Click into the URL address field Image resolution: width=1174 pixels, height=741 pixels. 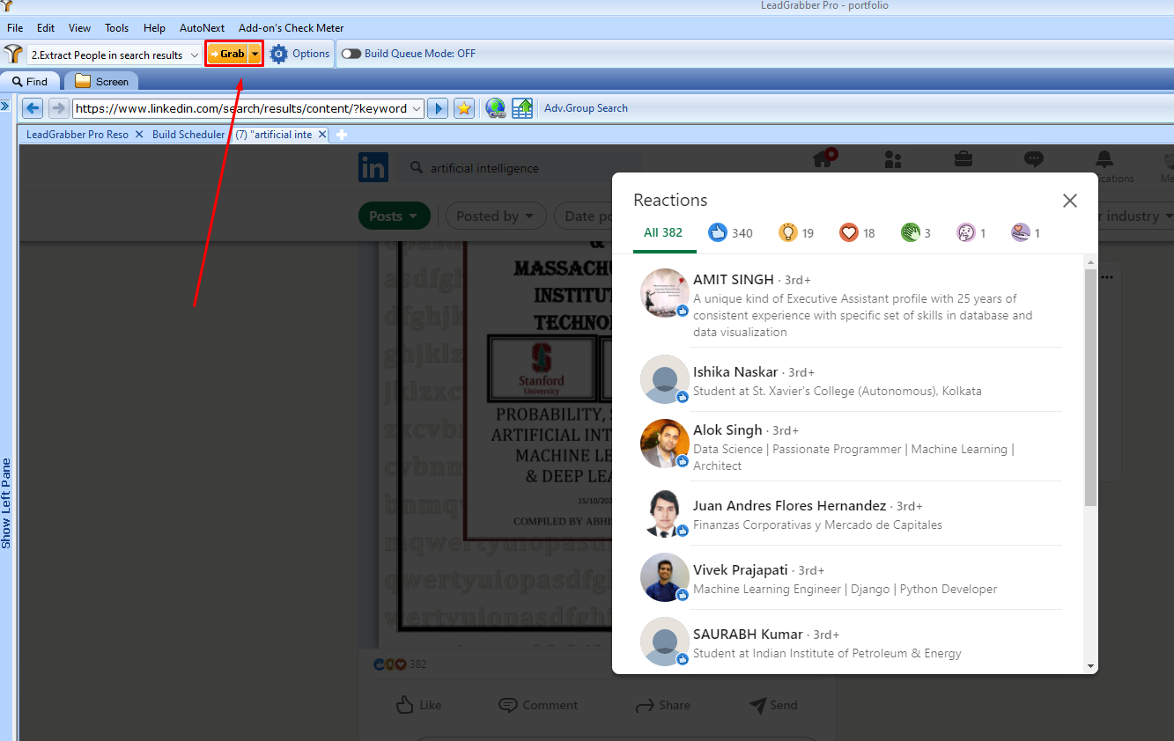point(240,108)
